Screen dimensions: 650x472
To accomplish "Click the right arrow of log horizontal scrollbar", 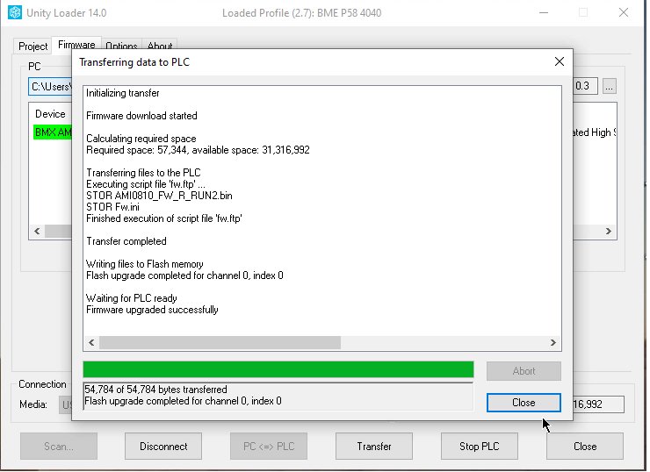I will pos(553,342).
